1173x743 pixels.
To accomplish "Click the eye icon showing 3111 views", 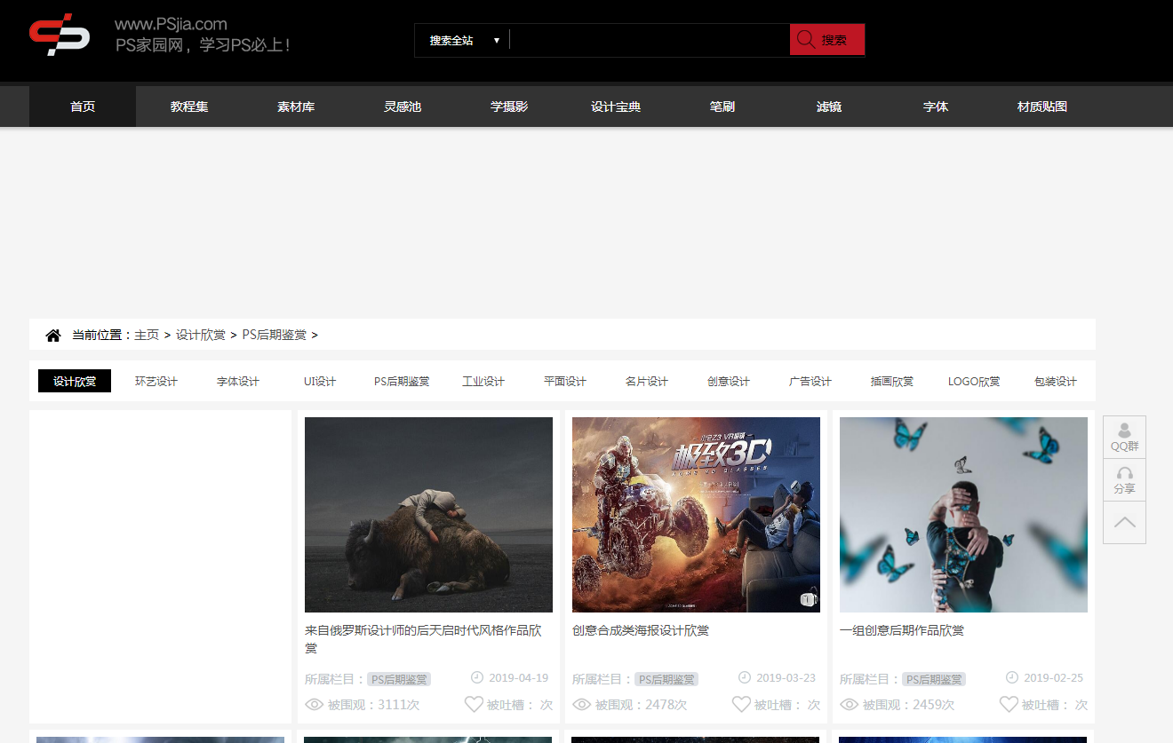I will point(315,704).
